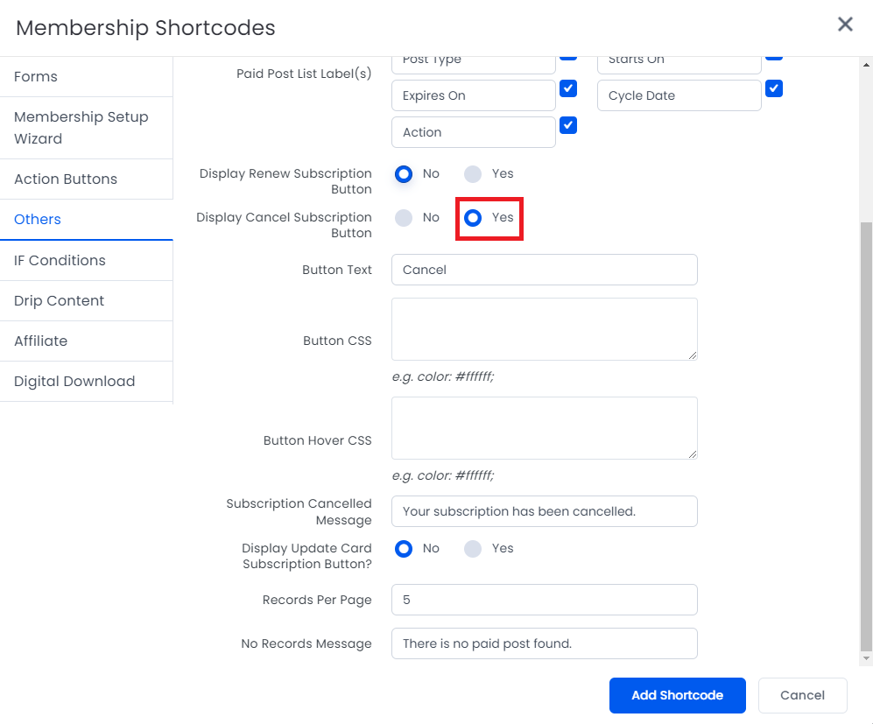The image size is (873, 724).
Task: Select the IF Conditions tab
Action: [x=60, y=261]
